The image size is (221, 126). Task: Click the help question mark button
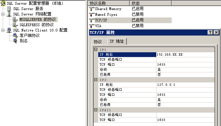click(x=210, y=33)
